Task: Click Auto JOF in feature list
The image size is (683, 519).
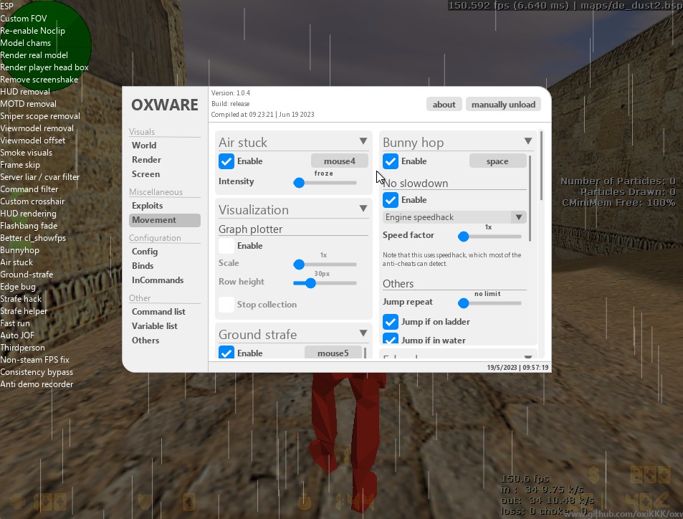Action: [x=17, y=335]
